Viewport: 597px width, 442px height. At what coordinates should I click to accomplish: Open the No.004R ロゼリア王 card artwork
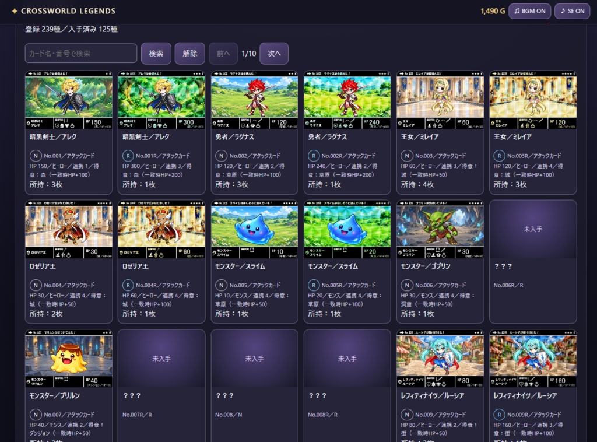point(161,230)
